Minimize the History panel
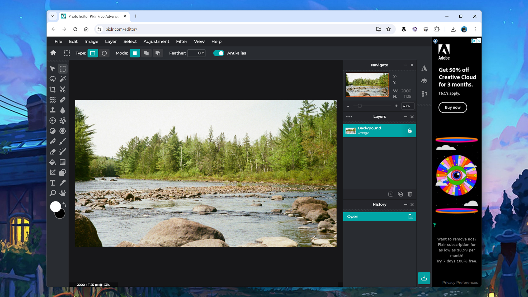 coord(406,204)
